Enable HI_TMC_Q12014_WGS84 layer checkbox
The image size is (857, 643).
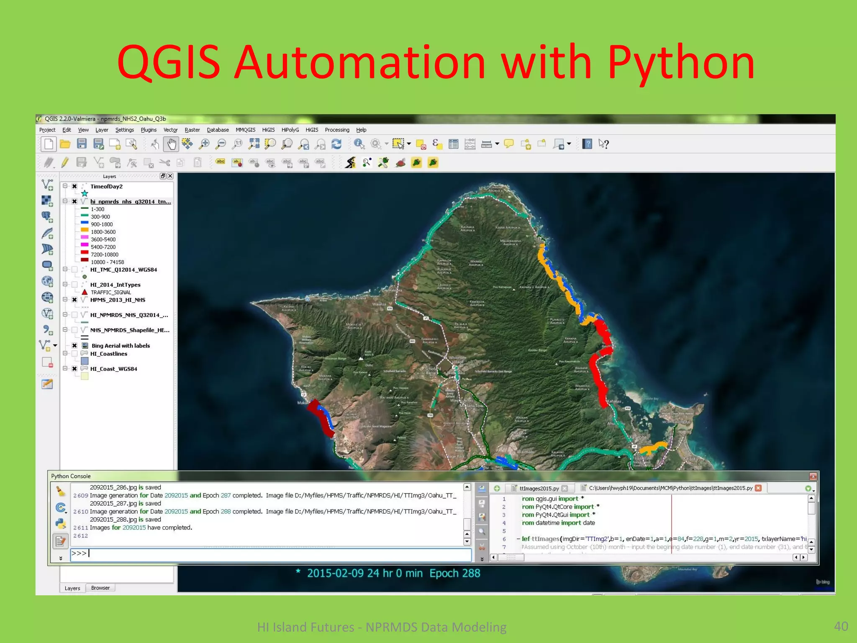click(x=74, y=270)
